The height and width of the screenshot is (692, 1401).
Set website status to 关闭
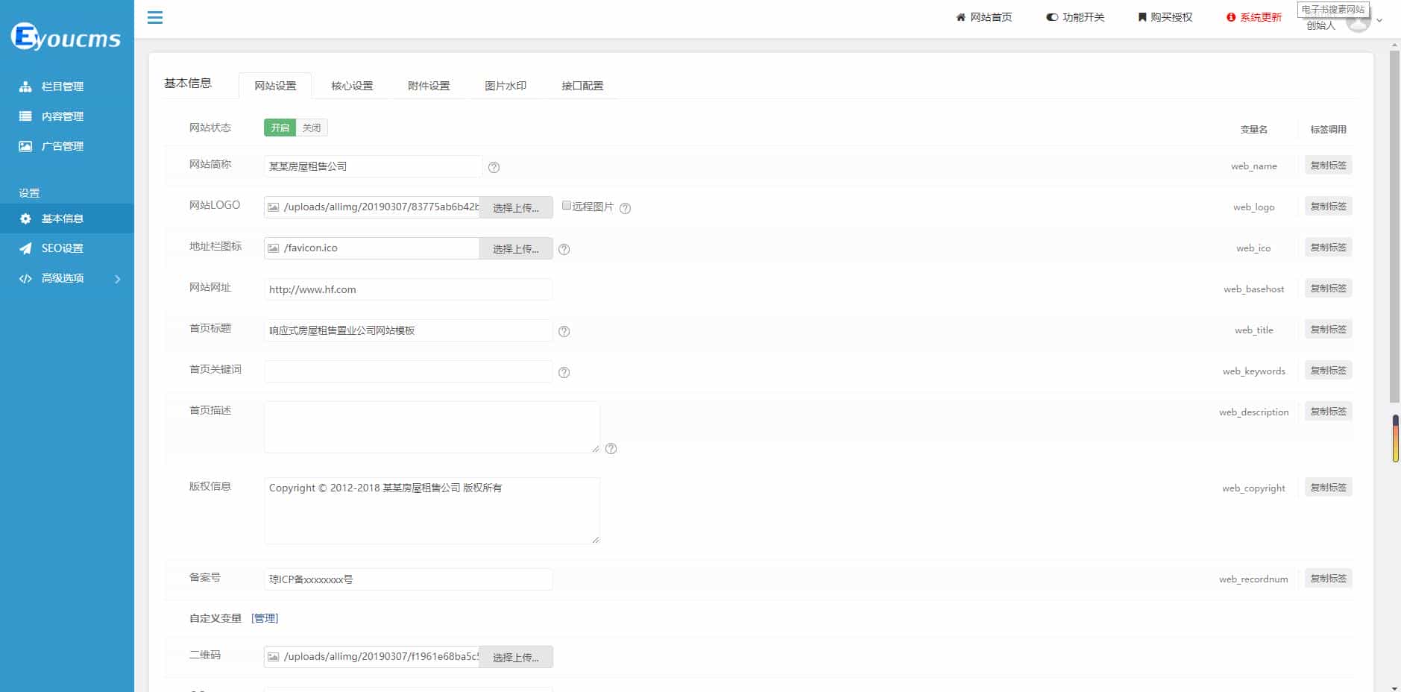(x=312, y=128)
